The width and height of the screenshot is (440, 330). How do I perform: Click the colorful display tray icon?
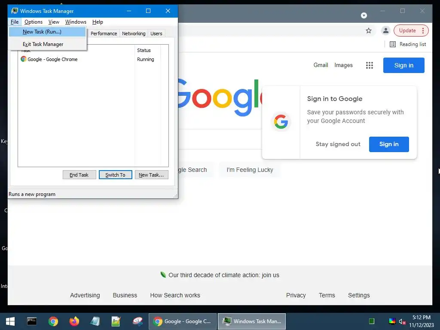click(x=392, y=321)
